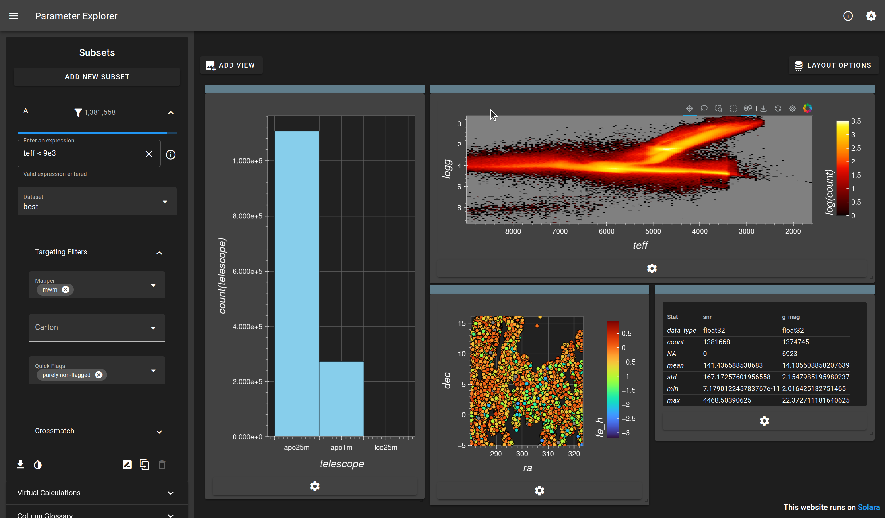
Task: Select the Pan tool in heatmap toolbar
Action: [x=689, y=109]
